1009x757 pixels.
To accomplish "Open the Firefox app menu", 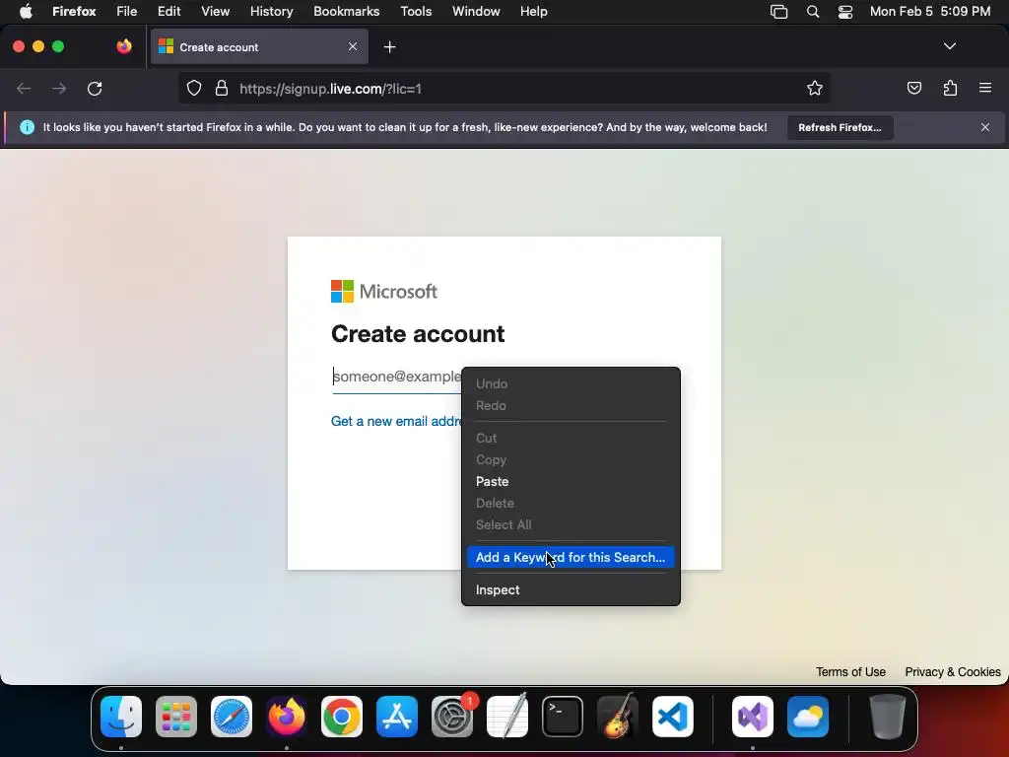I will pos(74,12).
